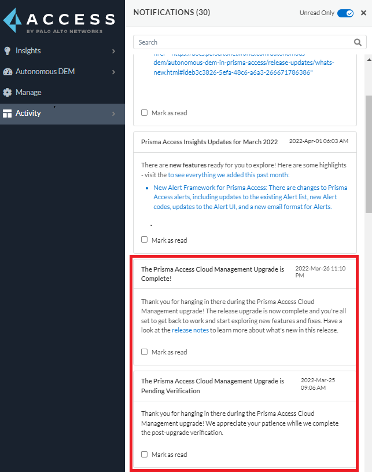This screenshot has width=372, height=472.
Task: Select the Activity menu item
Action: click(x=62, y=114)
